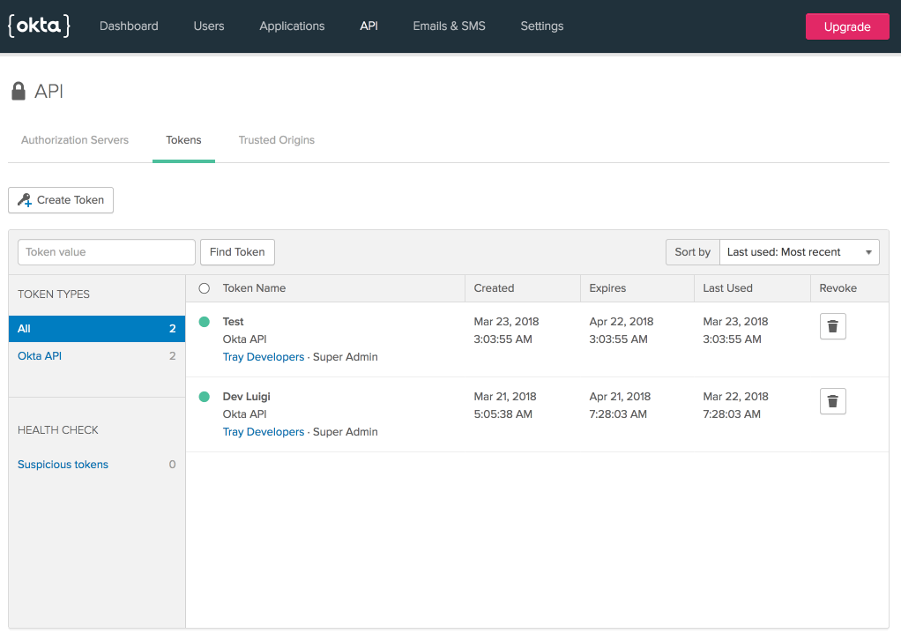Click the API lock icon
Image resolution: width=901 pixels, height=641 pixels.
point(19,91)
